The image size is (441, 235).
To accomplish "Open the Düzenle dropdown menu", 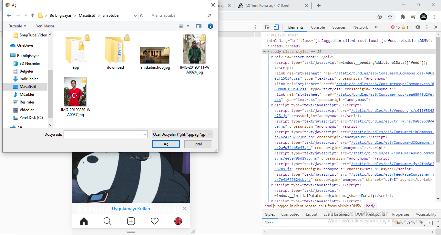I will [17, 26].
